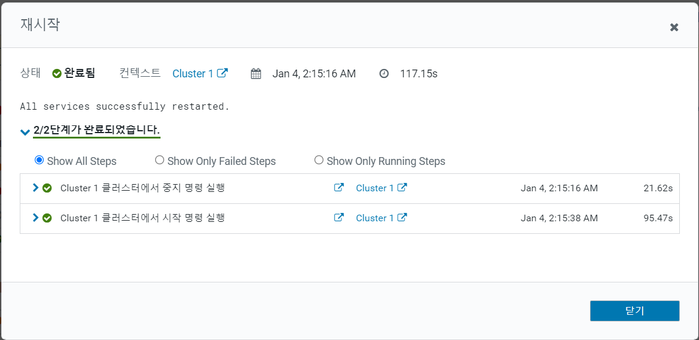Choose the Show Only Running Steps option
699x340 pixels.
coord(319,160)
